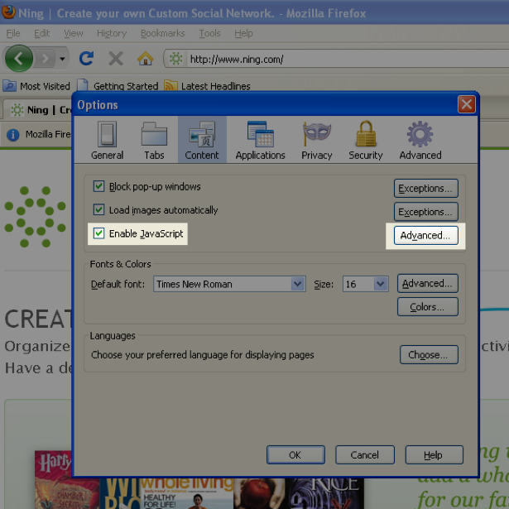Click the Getting Started bookmark page icon
Image resolution: width=509 pixels, height=509 pixels.
click(x=83, y=85)
